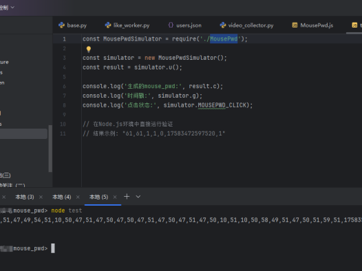Switch to like_worker.py tab
This screenshot has height=271, width=362.
pyautogui.click(x=127, y=25)
